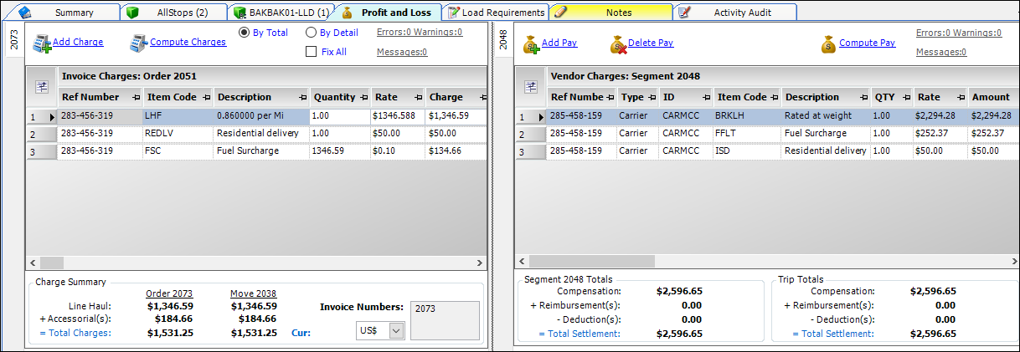
Task: Select the By Total radio button
Action: 244,33
